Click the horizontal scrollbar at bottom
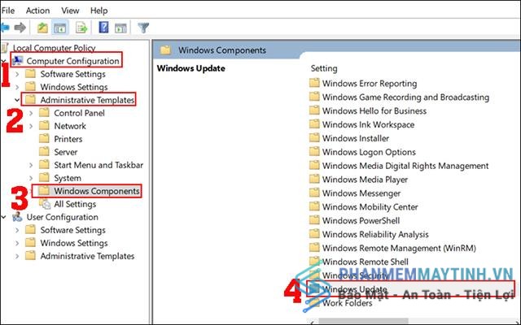The image size is (521, 325). coord(363,321)
